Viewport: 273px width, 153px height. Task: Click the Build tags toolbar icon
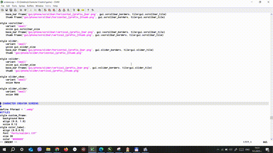click(78, 10)
